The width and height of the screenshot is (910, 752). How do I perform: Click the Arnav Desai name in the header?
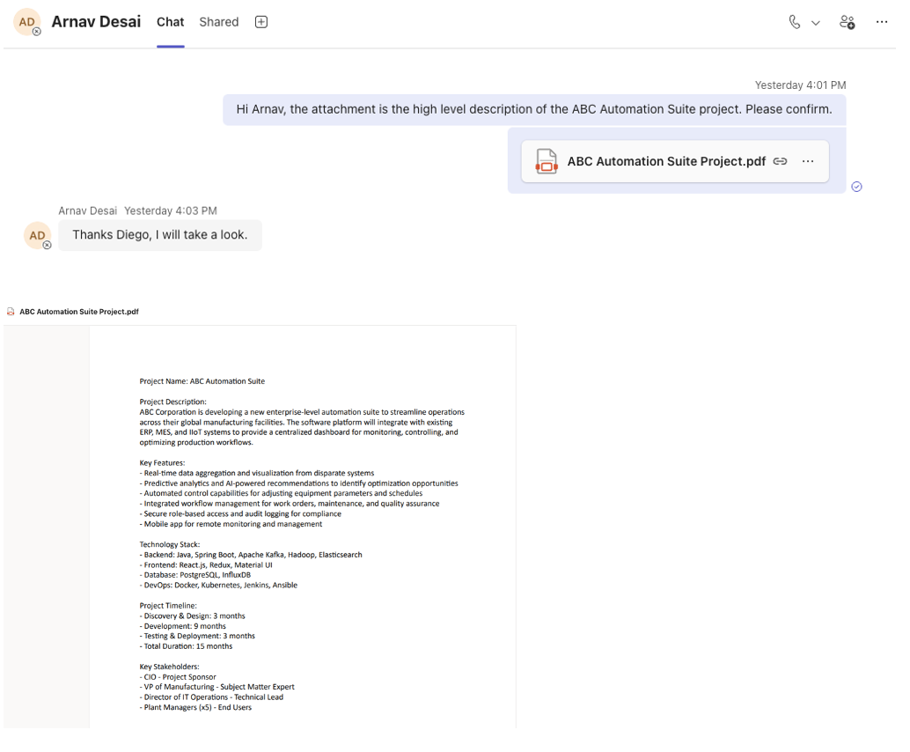[x=96, y=21]
